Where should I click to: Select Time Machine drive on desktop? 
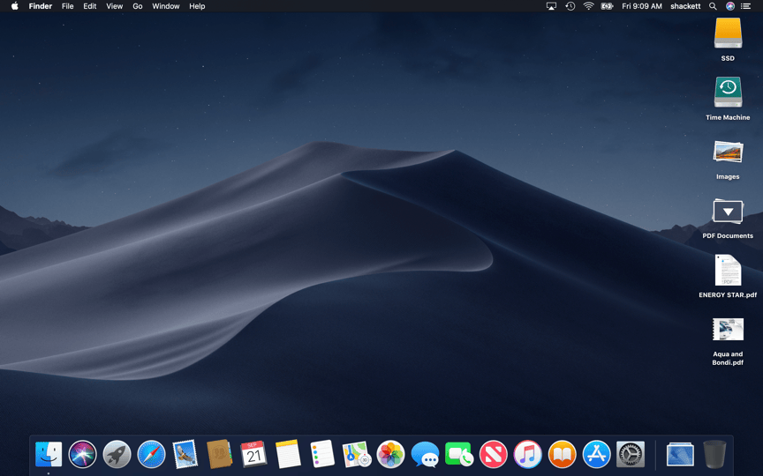point(728,93)
